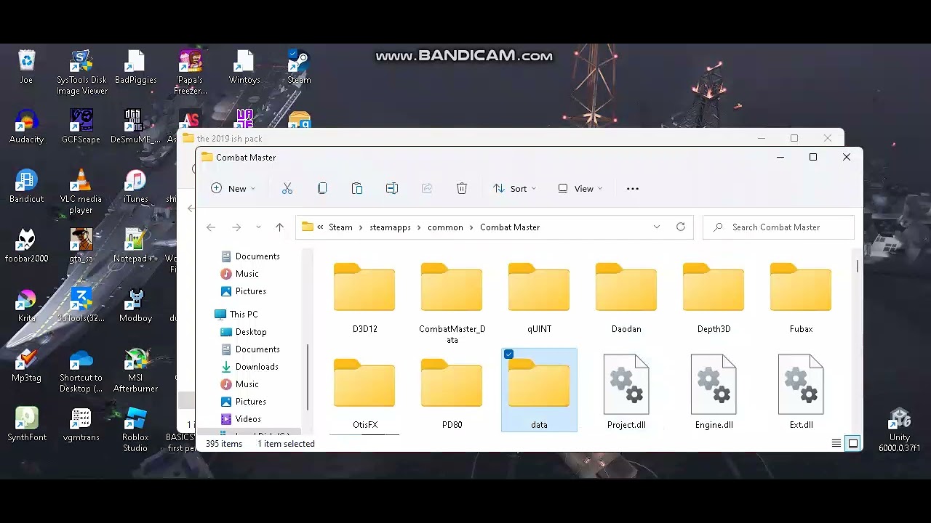Open recent locations dropdown chevron
The width and height of the screenshot is (931, 523).
(258, 227)
